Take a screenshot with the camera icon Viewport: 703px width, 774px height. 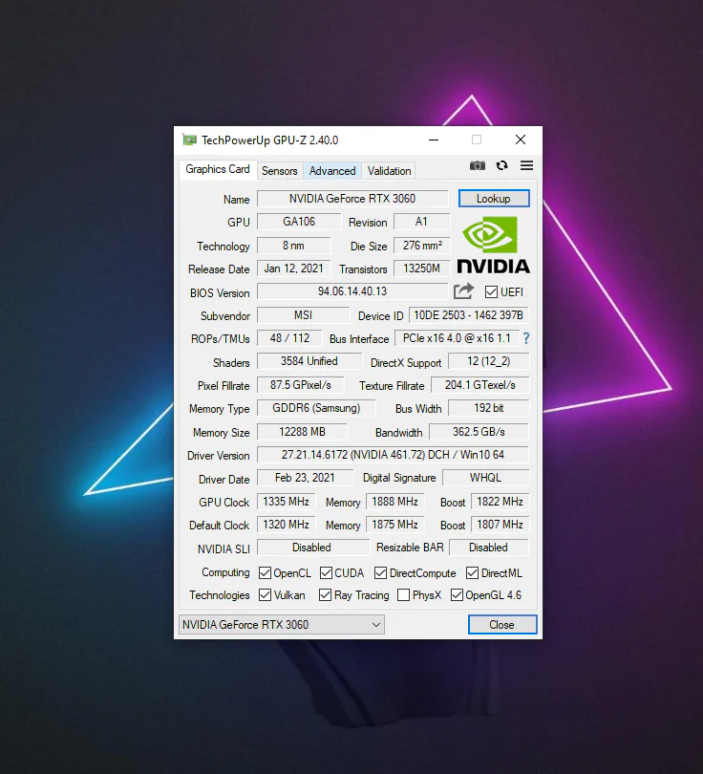coord(477,166)
